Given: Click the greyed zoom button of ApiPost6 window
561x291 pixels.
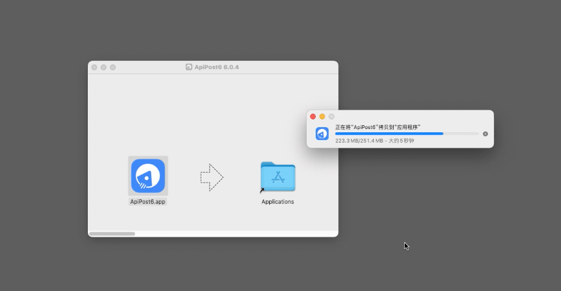Looking at the screenshot, I should coord(113,67).
